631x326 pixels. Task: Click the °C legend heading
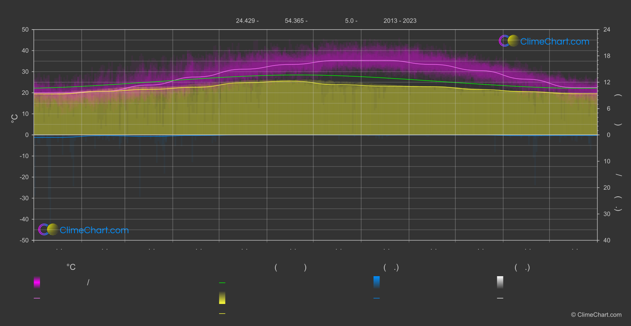click(x=71, y=268)
